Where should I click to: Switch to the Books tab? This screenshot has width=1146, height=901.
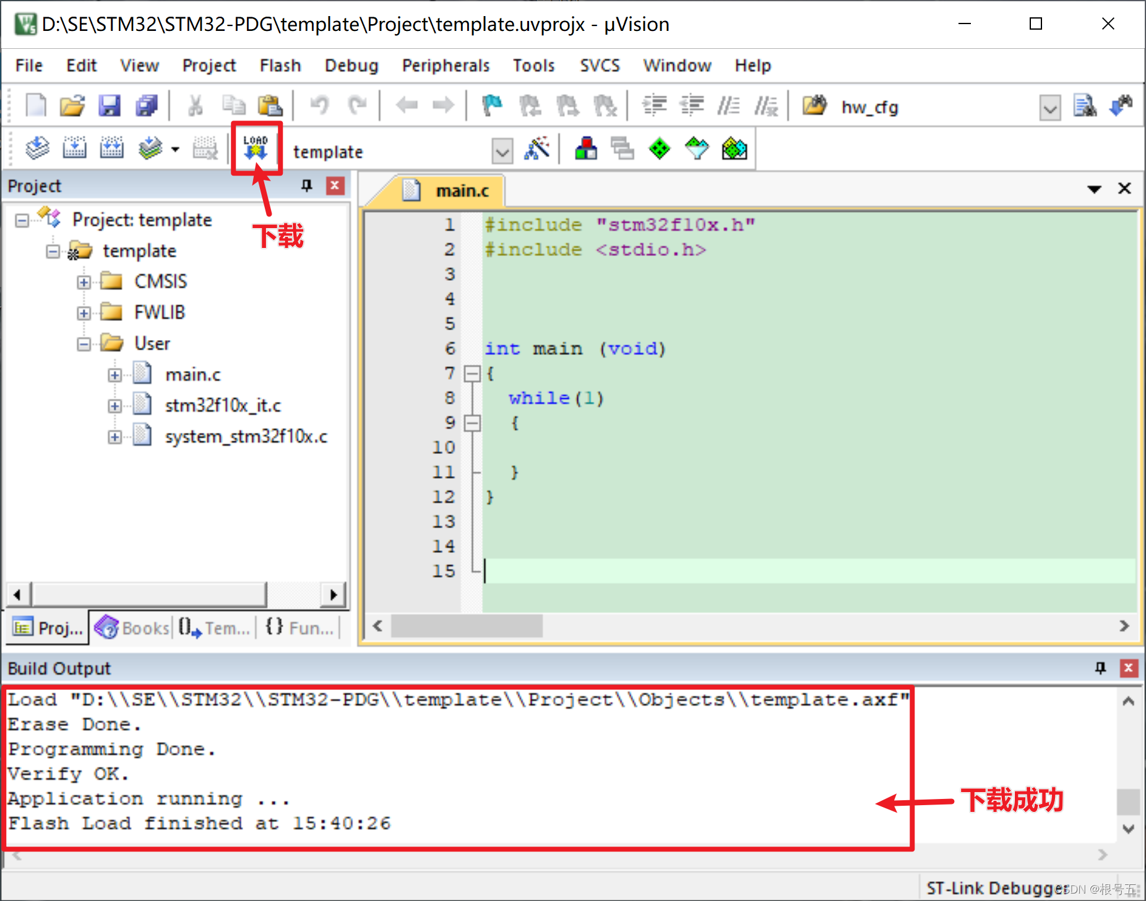coord(132,628)
